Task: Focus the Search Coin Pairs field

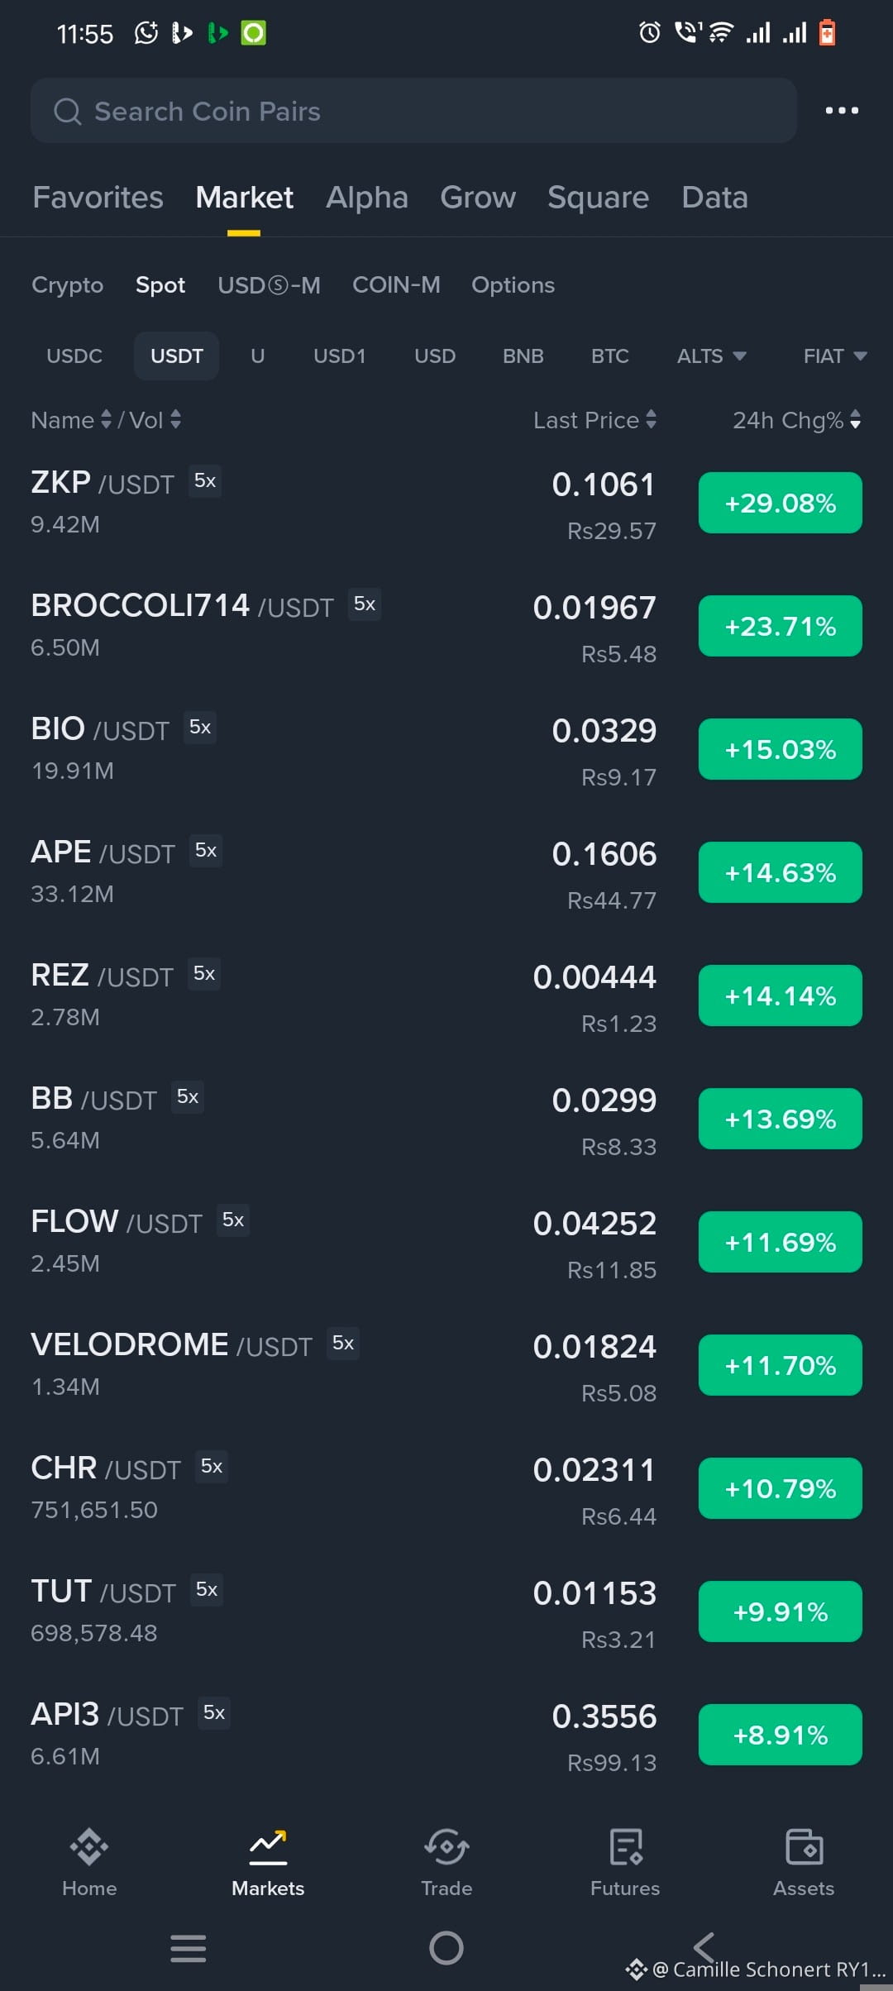Action: 413,111
